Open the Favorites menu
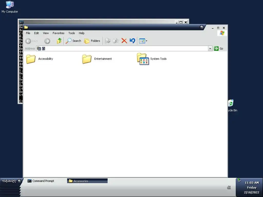The height and width of the screenshot is (197, 263). pyautogui.click(x=58, y=33)
